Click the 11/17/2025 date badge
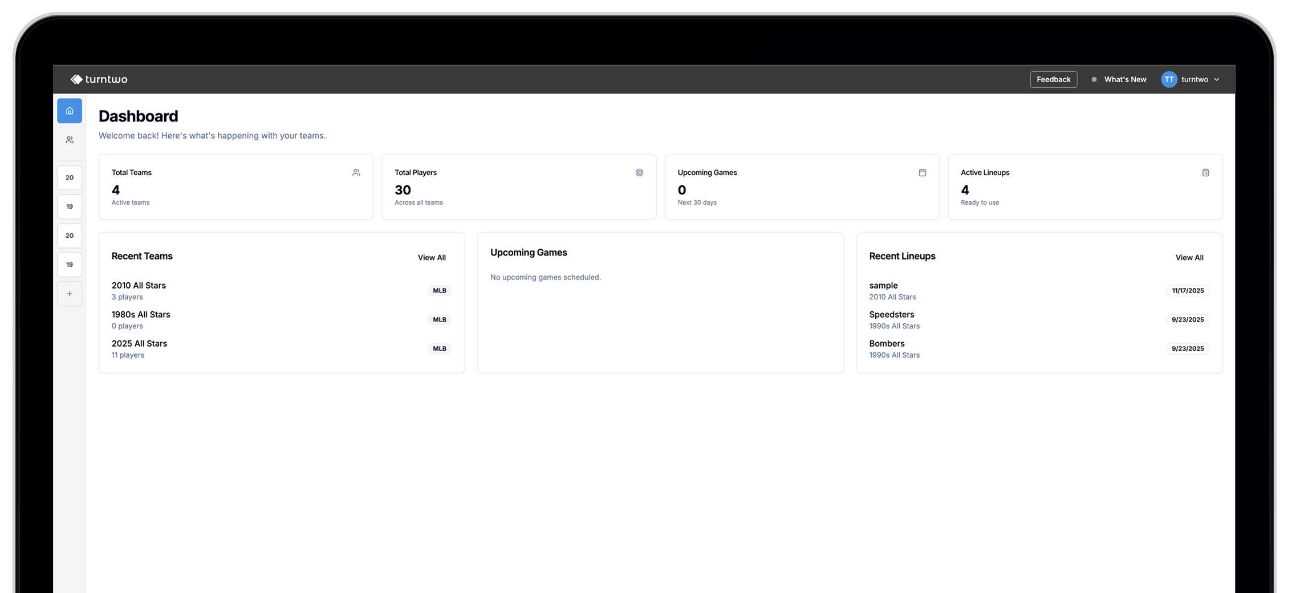This screenshot has height=593, width=1300. pos(1188,290)
